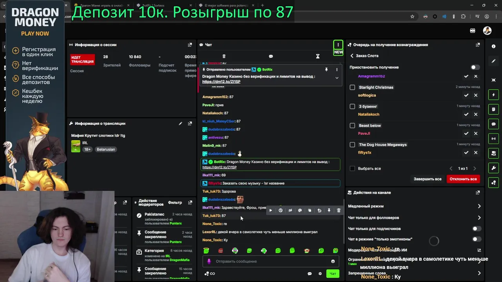Image resolution: width=502 pixels, height=282 pixels.
Task: Timeout user via clock icon in hover toolbar
Action: (280, 210)
